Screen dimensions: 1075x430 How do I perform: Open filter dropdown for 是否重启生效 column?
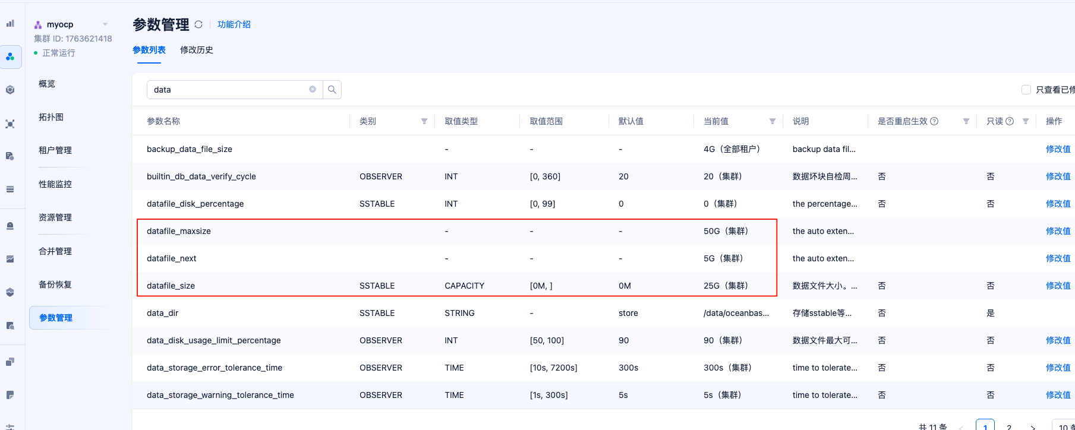(966, 121)
